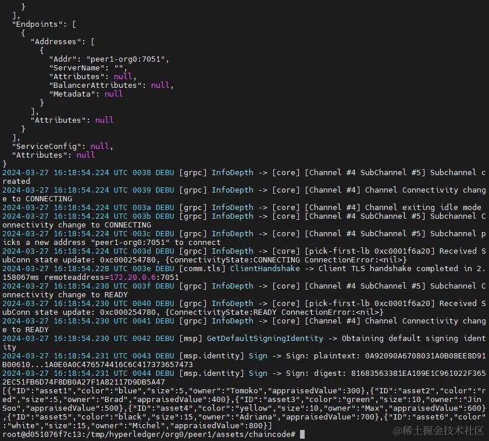Viewport: 489px width, 441px height.
Task: Click log sequence number 0038
Action: point(142,173)
